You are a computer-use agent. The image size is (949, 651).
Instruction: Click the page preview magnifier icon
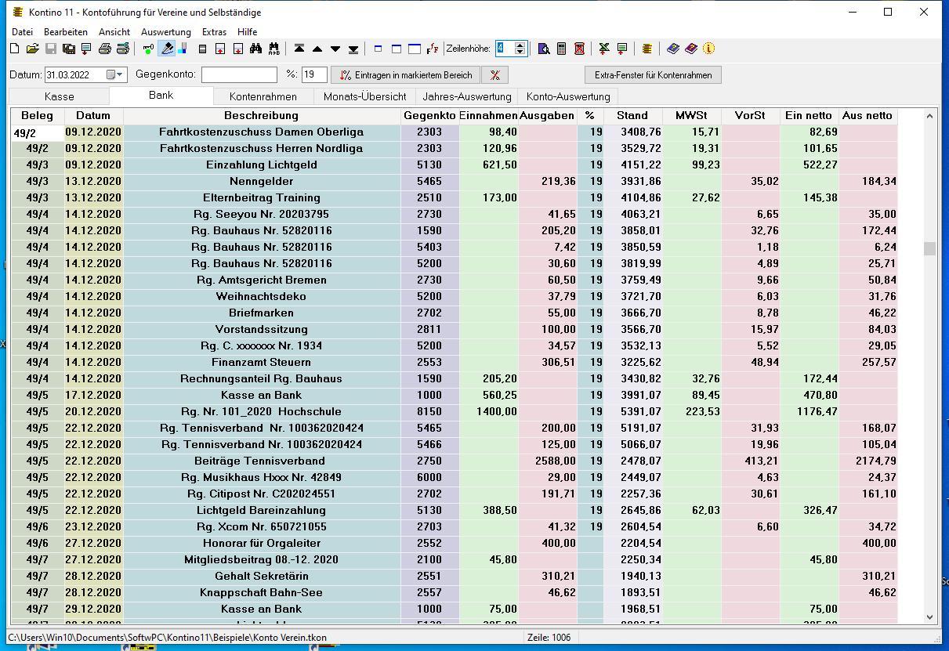[x=544, y=49]
